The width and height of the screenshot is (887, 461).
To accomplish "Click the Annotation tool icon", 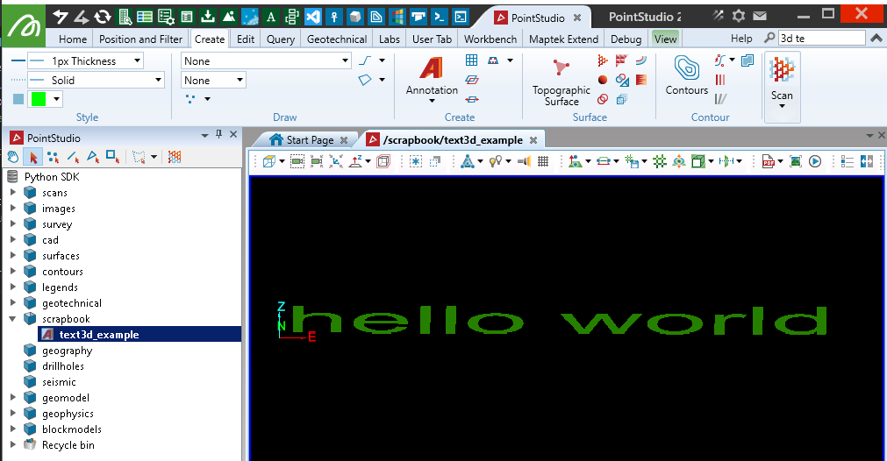I will 431,68.
